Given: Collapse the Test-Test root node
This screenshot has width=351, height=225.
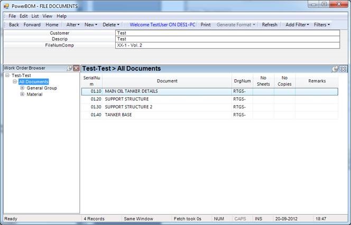Looking at the screenshot, I should point(7,76).
